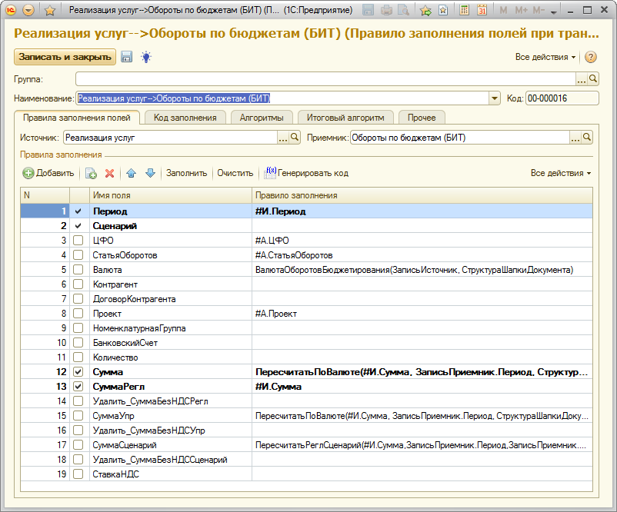Open the table toolbar Все действия dropdown

tap(561, 174)
